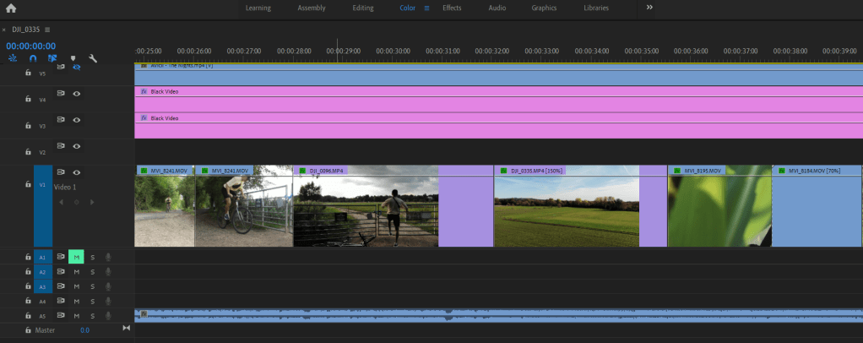The height and width of the screenshot is (343, 863).
Task: Toggle sync lock on V3 track
Action: tap(61, 119)
